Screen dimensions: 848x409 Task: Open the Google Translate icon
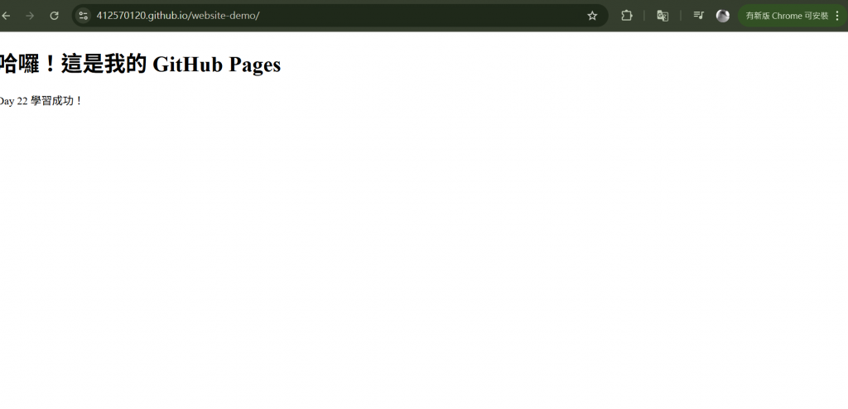point(662,16)
